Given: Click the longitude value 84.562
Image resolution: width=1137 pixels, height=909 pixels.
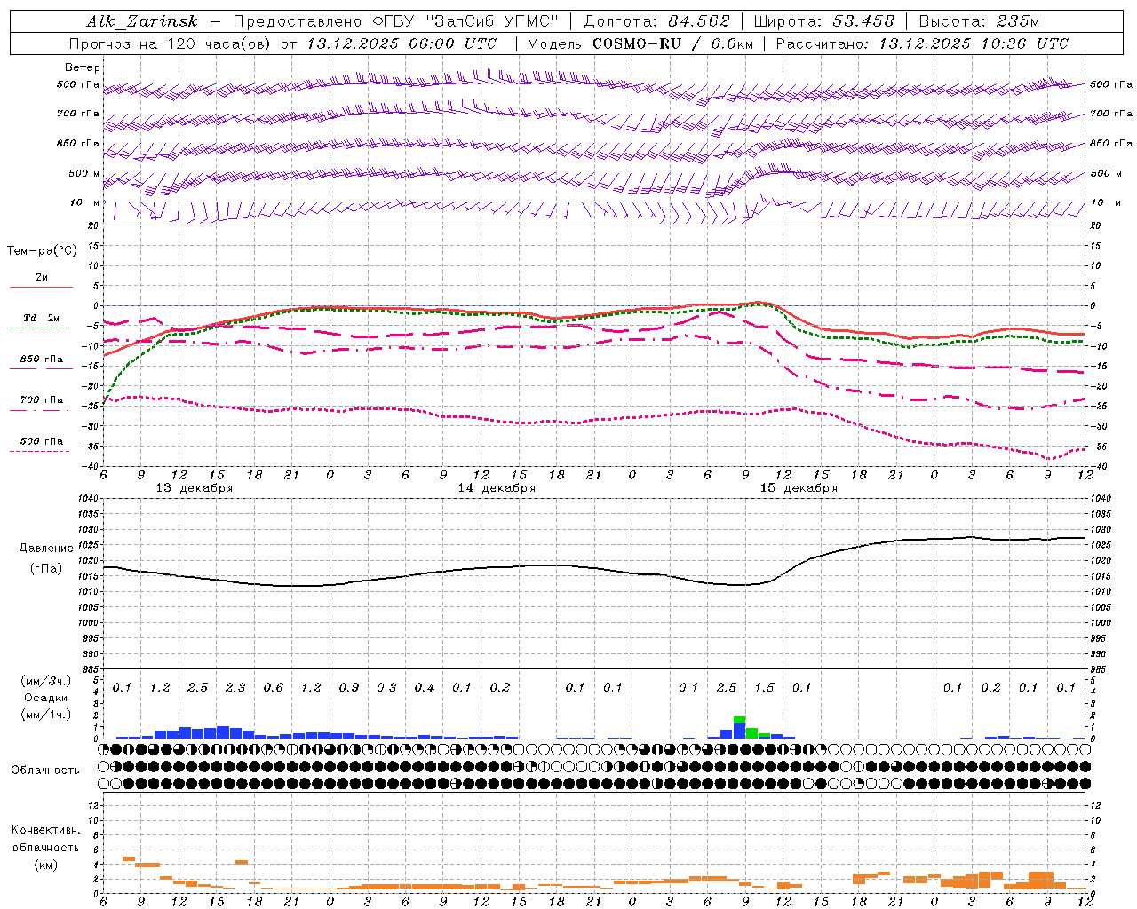Looking at the screenshot, I should pyautogui.click(x=699, y=21).
